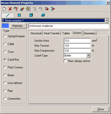Select the plate square element type icon
111x114 pixels.
[x=19, y=15]
